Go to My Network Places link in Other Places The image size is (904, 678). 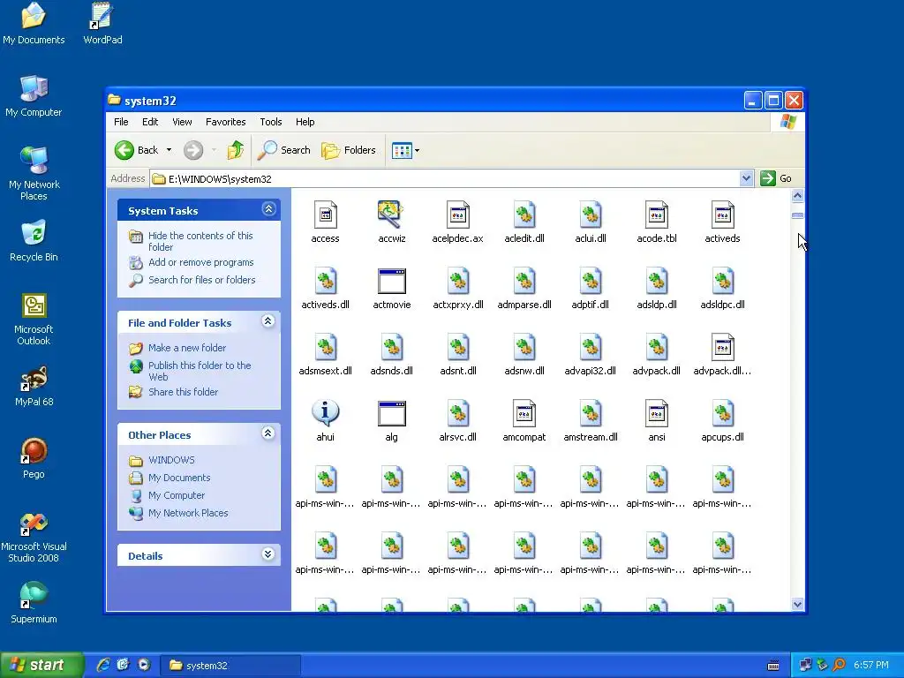pos(188,513)
